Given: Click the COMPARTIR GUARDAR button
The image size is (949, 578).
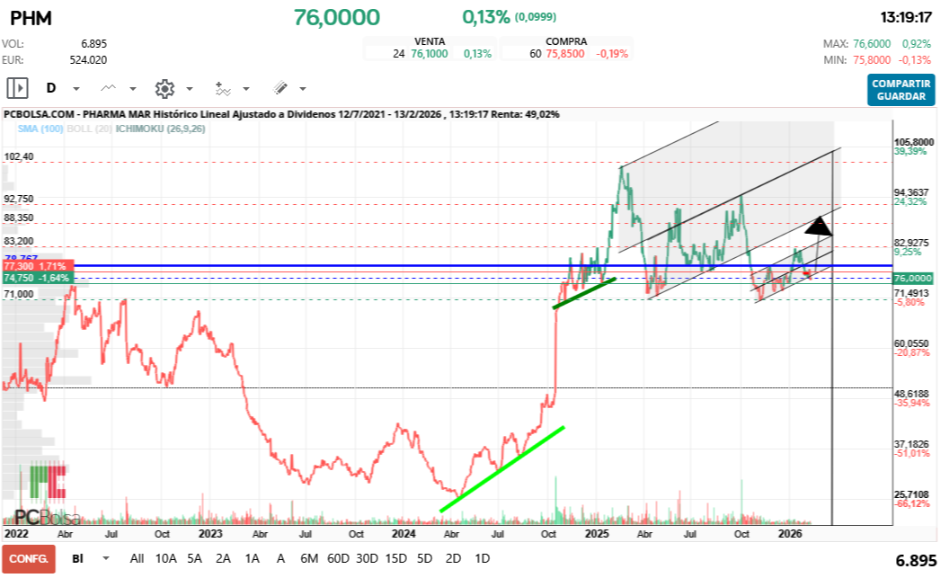Looking at the screenshot, I should pyautogui.click(x=902, y=90).
